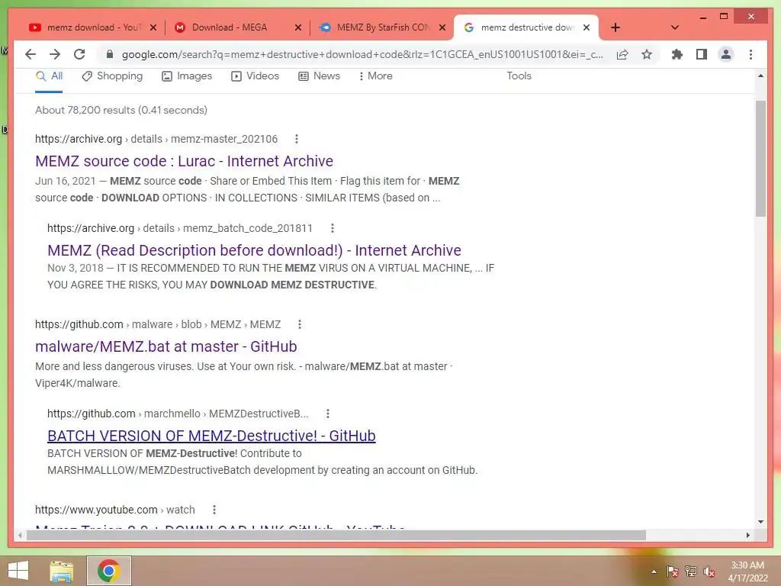Click the scroll right arrow
The image size is (781, 586).
tap(747, 535)
